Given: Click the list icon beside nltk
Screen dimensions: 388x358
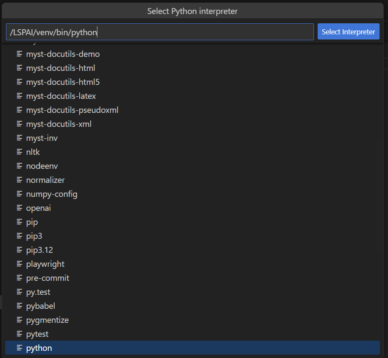Looking at the screenshot, I should [x=19, y=152].
